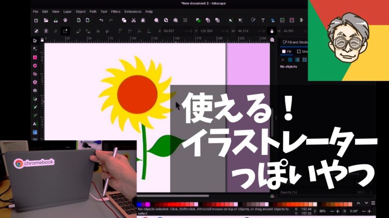389x218 pixels.
Task: Open the Layer menu
Action: [67, 12]
